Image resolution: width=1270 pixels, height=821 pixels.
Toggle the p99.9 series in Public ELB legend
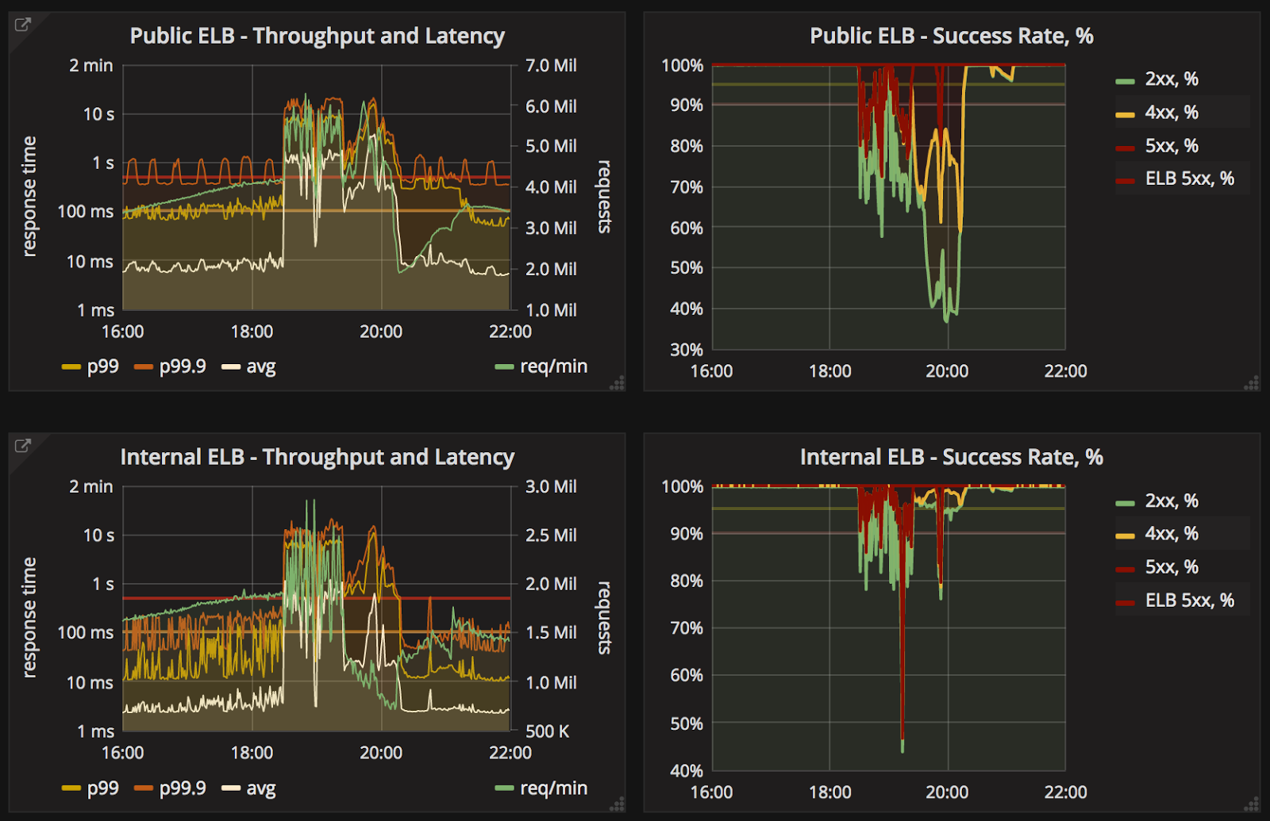(171, 366)
